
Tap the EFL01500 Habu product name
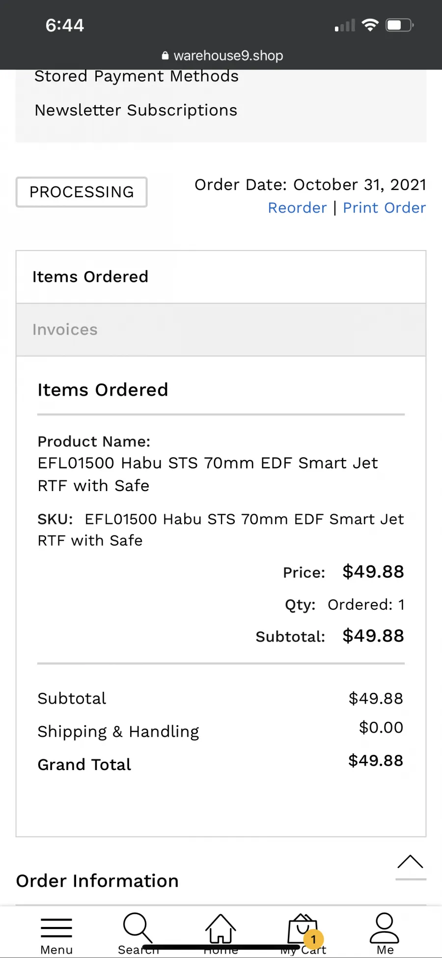pyautogui.click(x=208, y=474)
